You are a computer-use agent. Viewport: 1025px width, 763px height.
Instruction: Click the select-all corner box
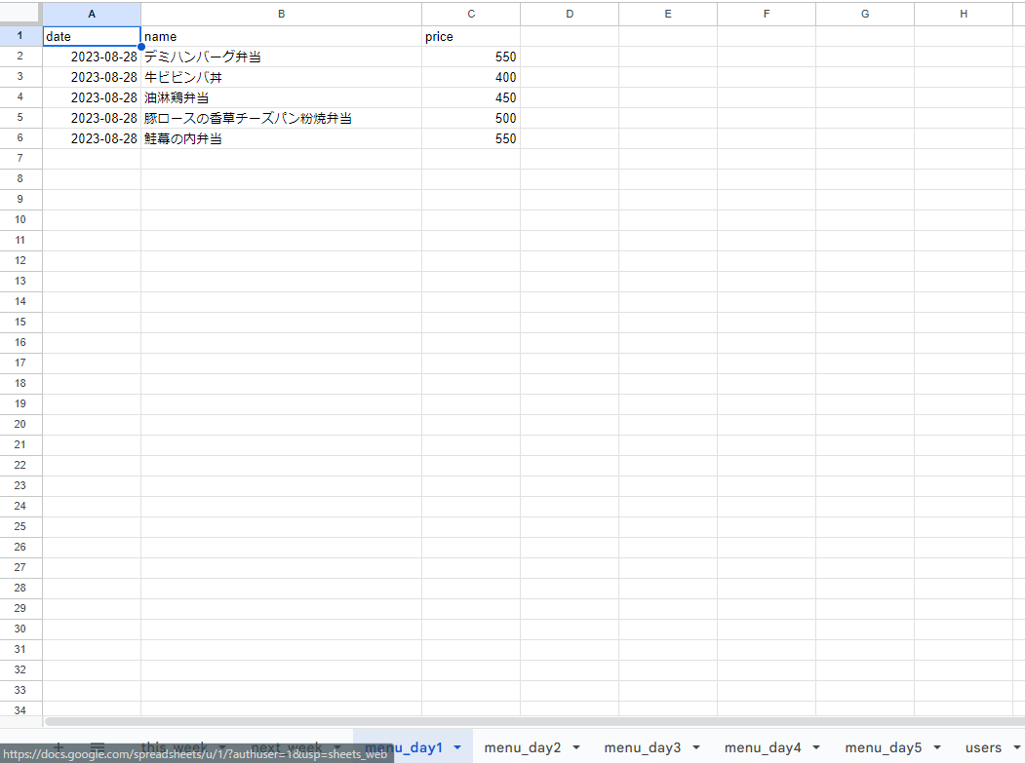20,14
